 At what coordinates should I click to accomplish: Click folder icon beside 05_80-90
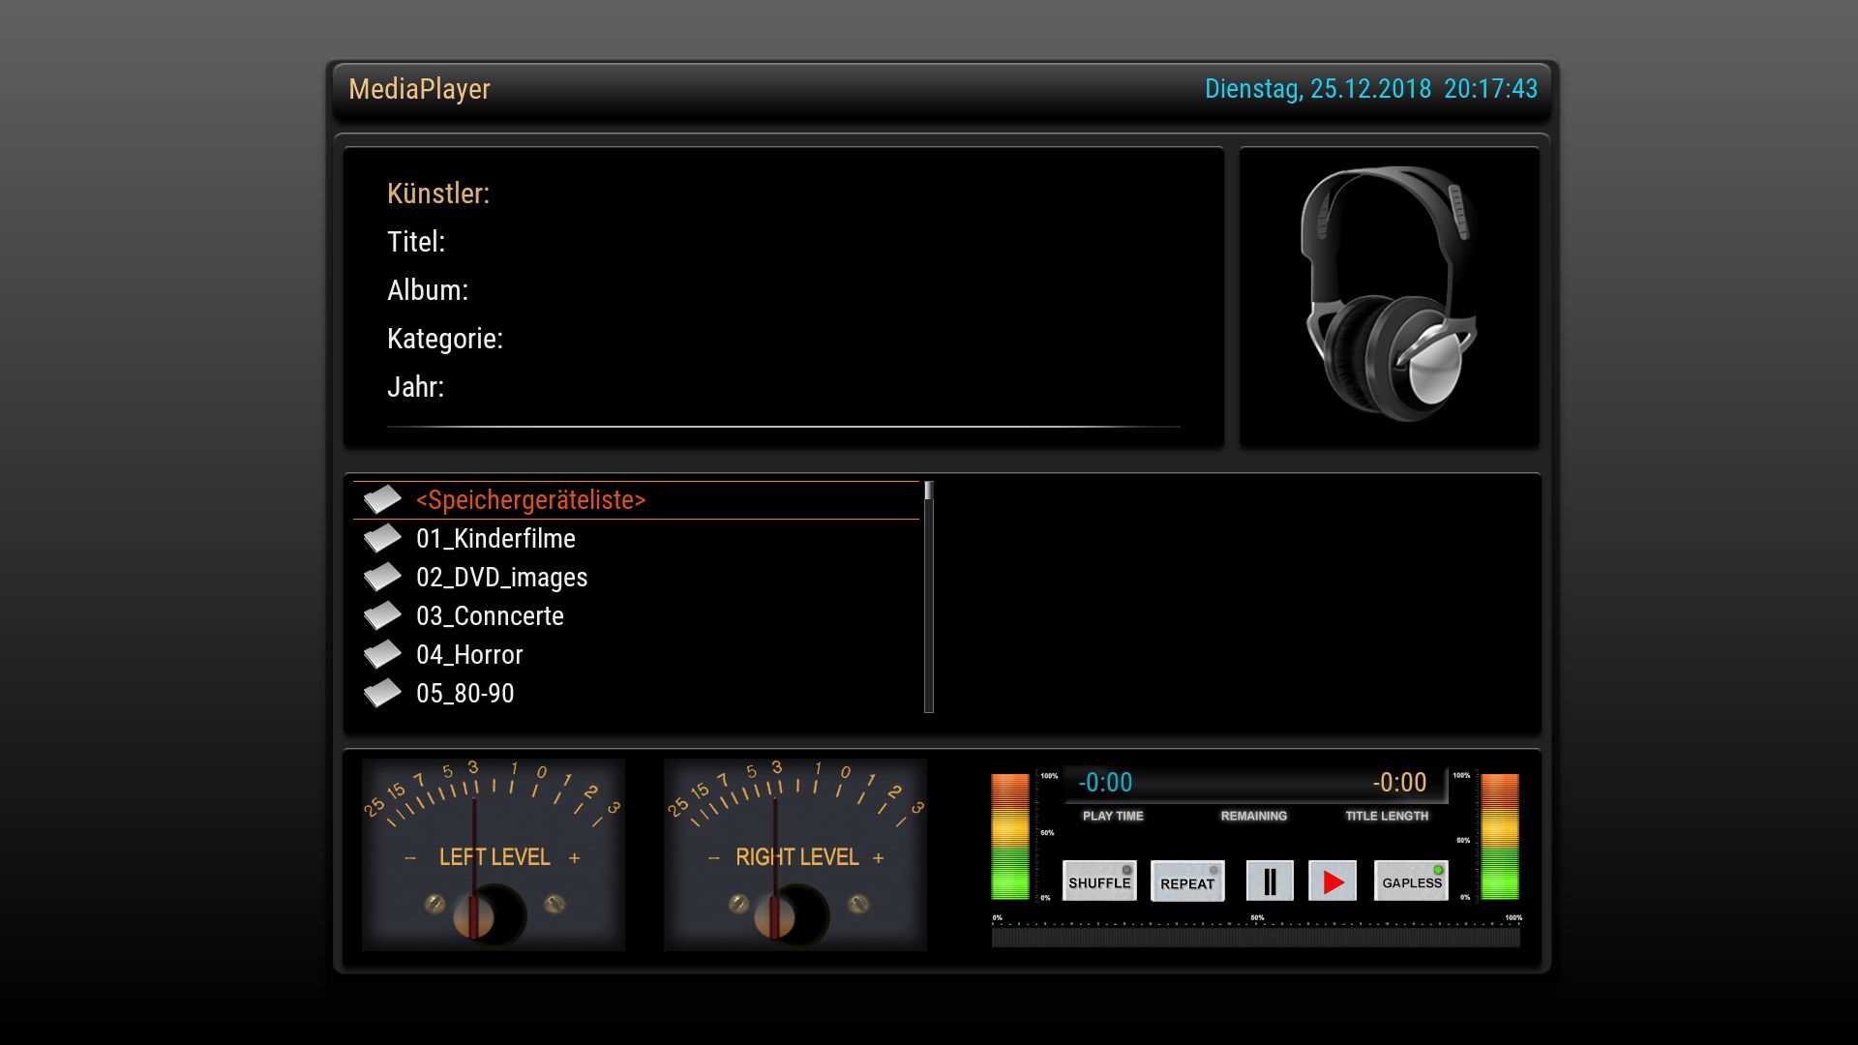(x=382, y=693)
